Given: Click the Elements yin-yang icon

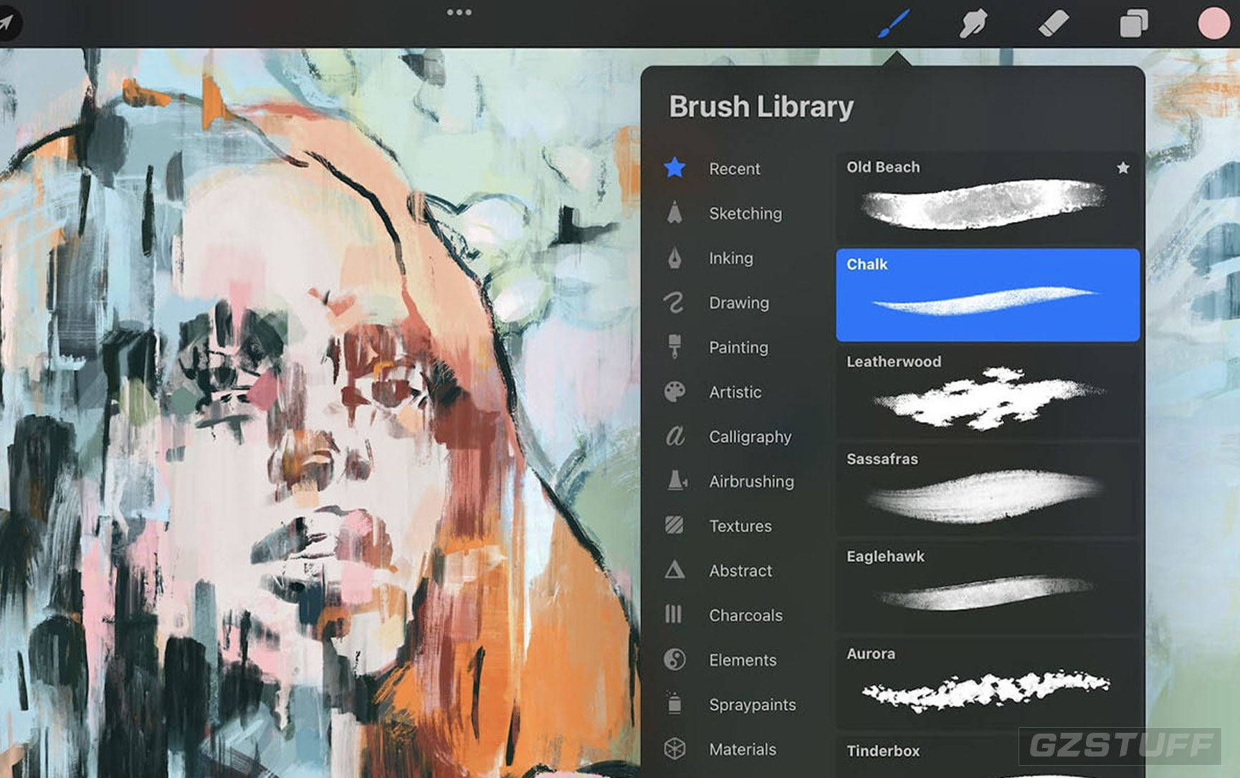Looking at the screenshot, I should point(674,659).
